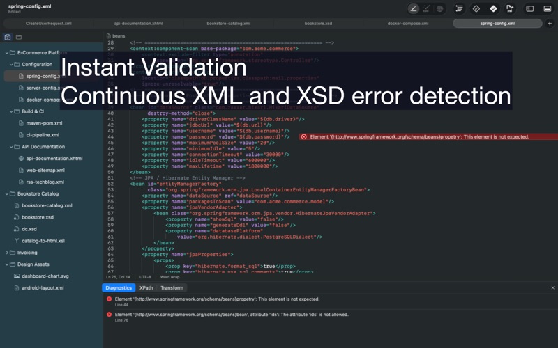Collapse the API Documentation folder
558x348 pixels.
(11, 147)
